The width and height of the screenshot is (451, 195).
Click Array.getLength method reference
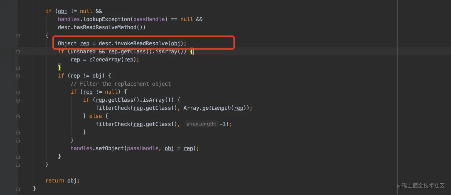point(207,108)
